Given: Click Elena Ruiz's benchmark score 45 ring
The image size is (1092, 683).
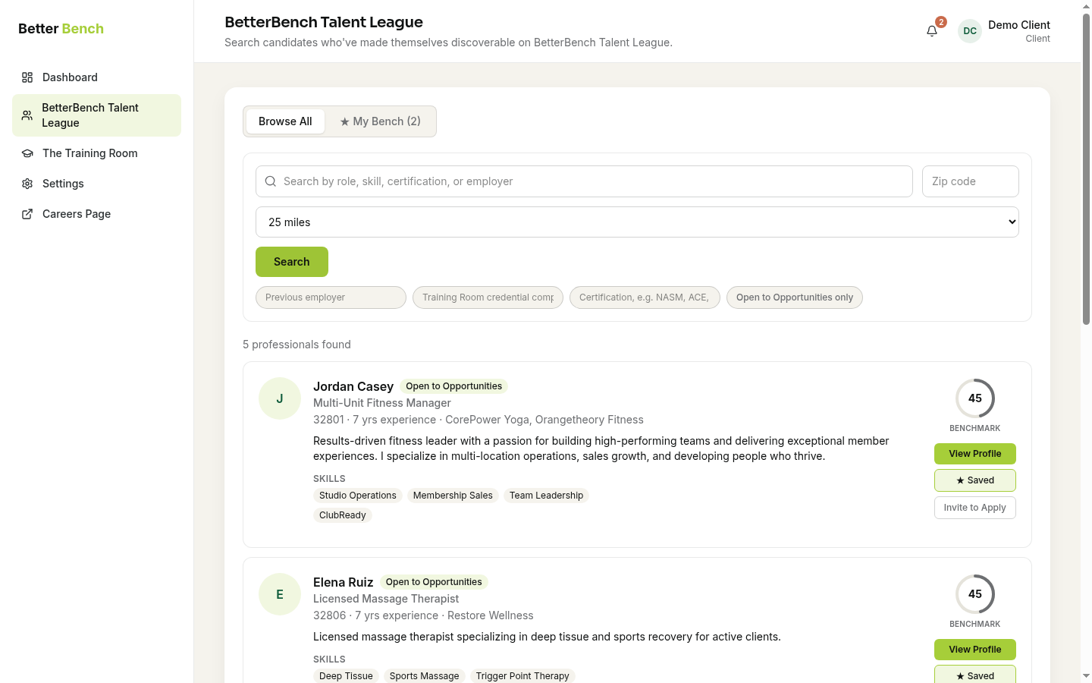Looking at the screenshot, I should point(974,594).
